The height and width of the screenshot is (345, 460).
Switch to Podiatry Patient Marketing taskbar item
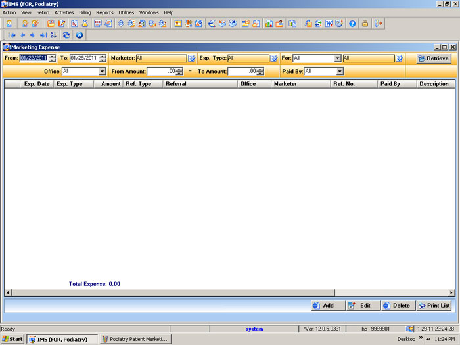click(135, 339)
